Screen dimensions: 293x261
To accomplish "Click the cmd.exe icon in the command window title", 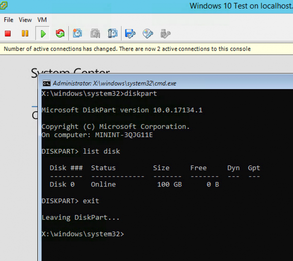I will (x=47, y=83).
